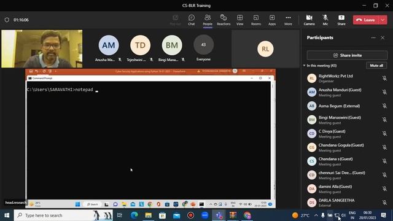393x221 pixels.
Task: Show hidden system tray icons chevron
Action: (316, 215)
